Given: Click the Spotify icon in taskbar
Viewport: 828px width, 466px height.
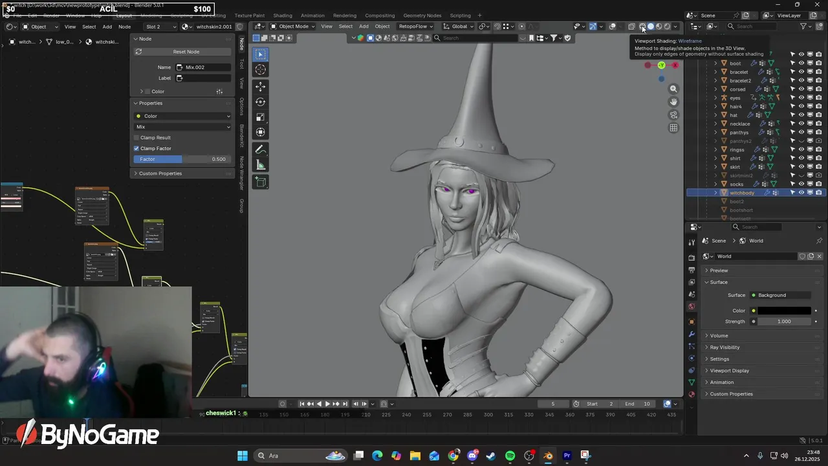Looking at the screenshot, I should [510, 456].
